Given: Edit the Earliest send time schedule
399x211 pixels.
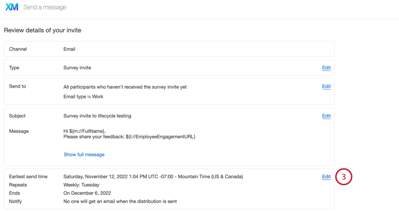Looking at the screenshot, I should click(x=326, y=177).
